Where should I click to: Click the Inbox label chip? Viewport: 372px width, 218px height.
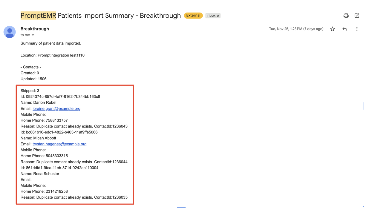(x=211, y=15)
